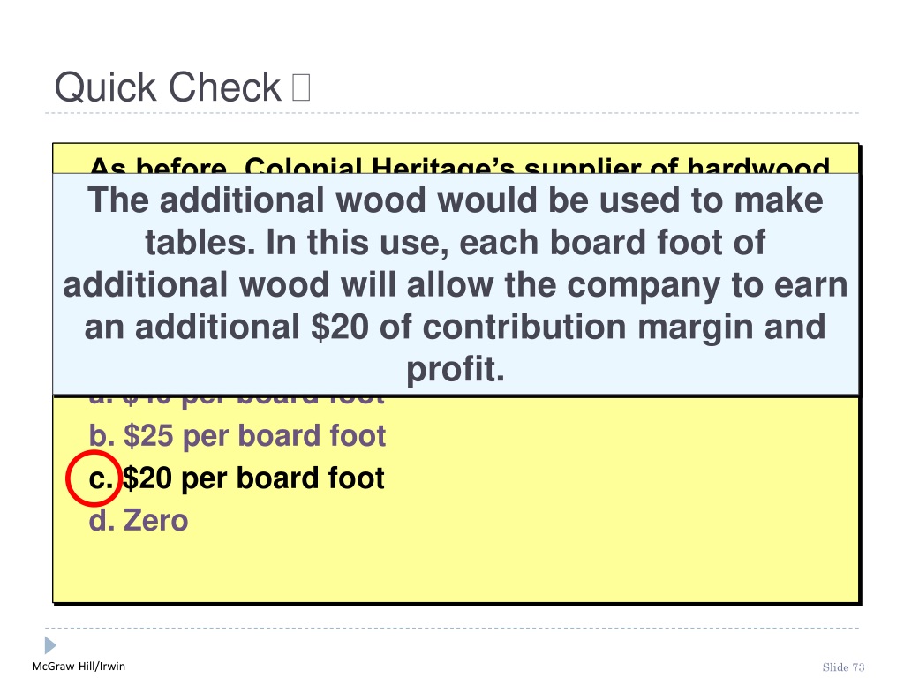Click the partially hidden answer a option
Screen dimensions: 904x678
click(237, 400)
